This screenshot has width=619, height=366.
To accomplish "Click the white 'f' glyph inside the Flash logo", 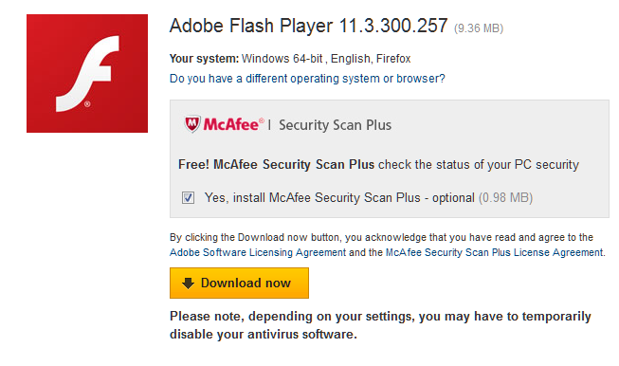I will click(87, 73).
